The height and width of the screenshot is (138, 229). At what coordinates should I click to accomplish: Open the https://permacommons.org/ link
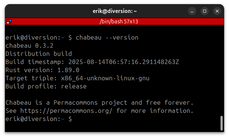66,111
